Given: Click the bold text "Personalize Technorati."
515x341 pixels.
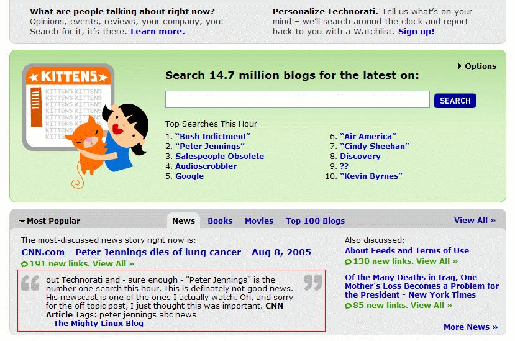Looking at the screenshot, I should click(325, 12).
